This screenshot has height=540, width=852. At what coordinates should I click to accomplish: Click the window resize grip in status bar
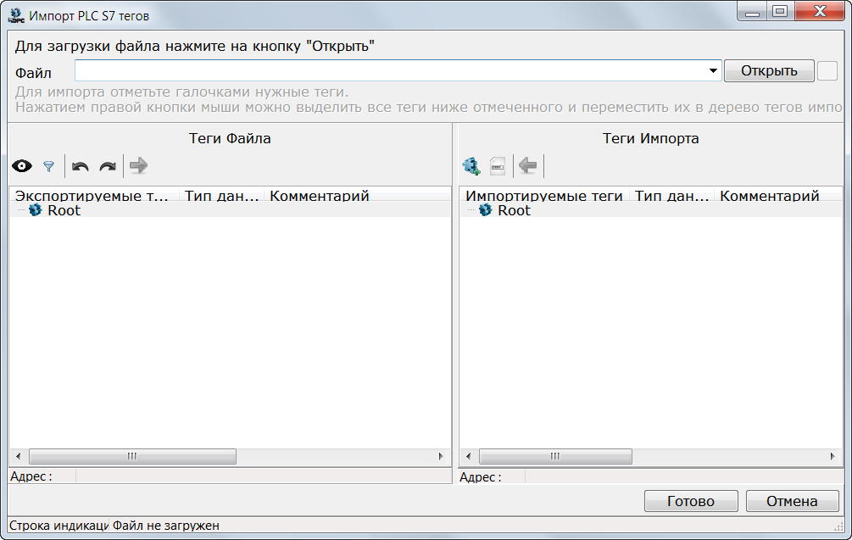coord(838,526)
